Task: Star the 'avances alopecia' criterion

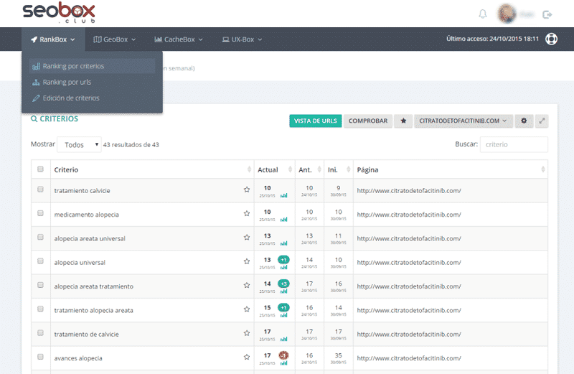Action: coord(247,357)
